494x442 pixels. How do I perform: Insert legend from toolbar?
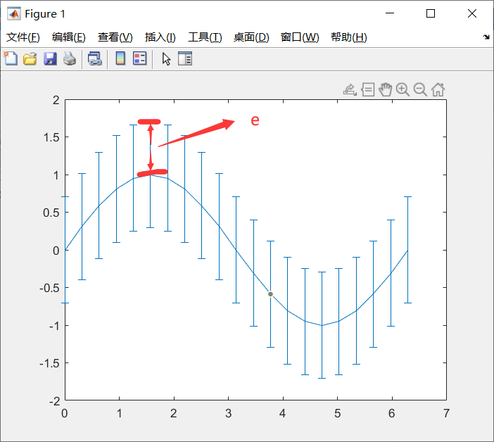(x=140, y=58)
